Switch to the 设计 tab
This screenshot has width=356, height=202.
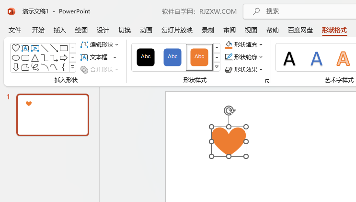(103, 30)
